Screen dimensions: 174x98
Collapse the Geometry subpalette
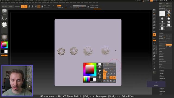(161, 34)
